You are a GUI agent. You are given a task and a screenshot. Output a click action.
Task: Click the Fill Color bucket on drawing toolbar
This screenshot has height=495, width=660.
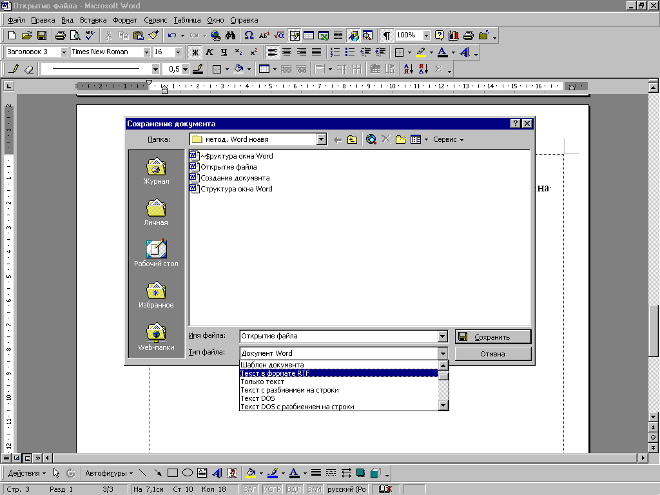251,473
